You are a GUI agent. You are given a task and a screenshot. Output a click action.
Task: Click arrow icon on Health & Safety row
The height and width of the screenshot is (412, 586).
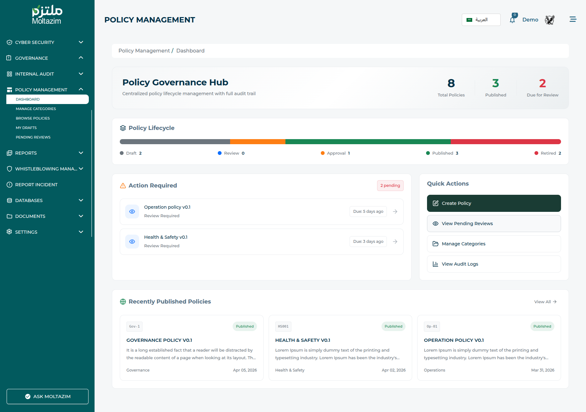pyautogui.click(x=395, y=242)
